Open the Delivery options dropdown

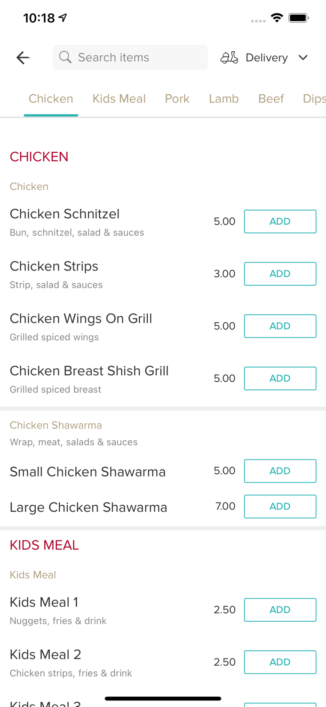303,57
